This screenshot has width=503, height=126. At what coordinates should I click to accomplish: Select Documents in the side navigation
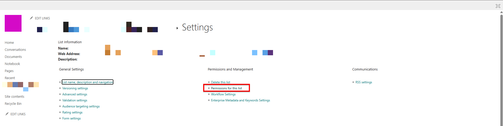(x=13, y=57)
